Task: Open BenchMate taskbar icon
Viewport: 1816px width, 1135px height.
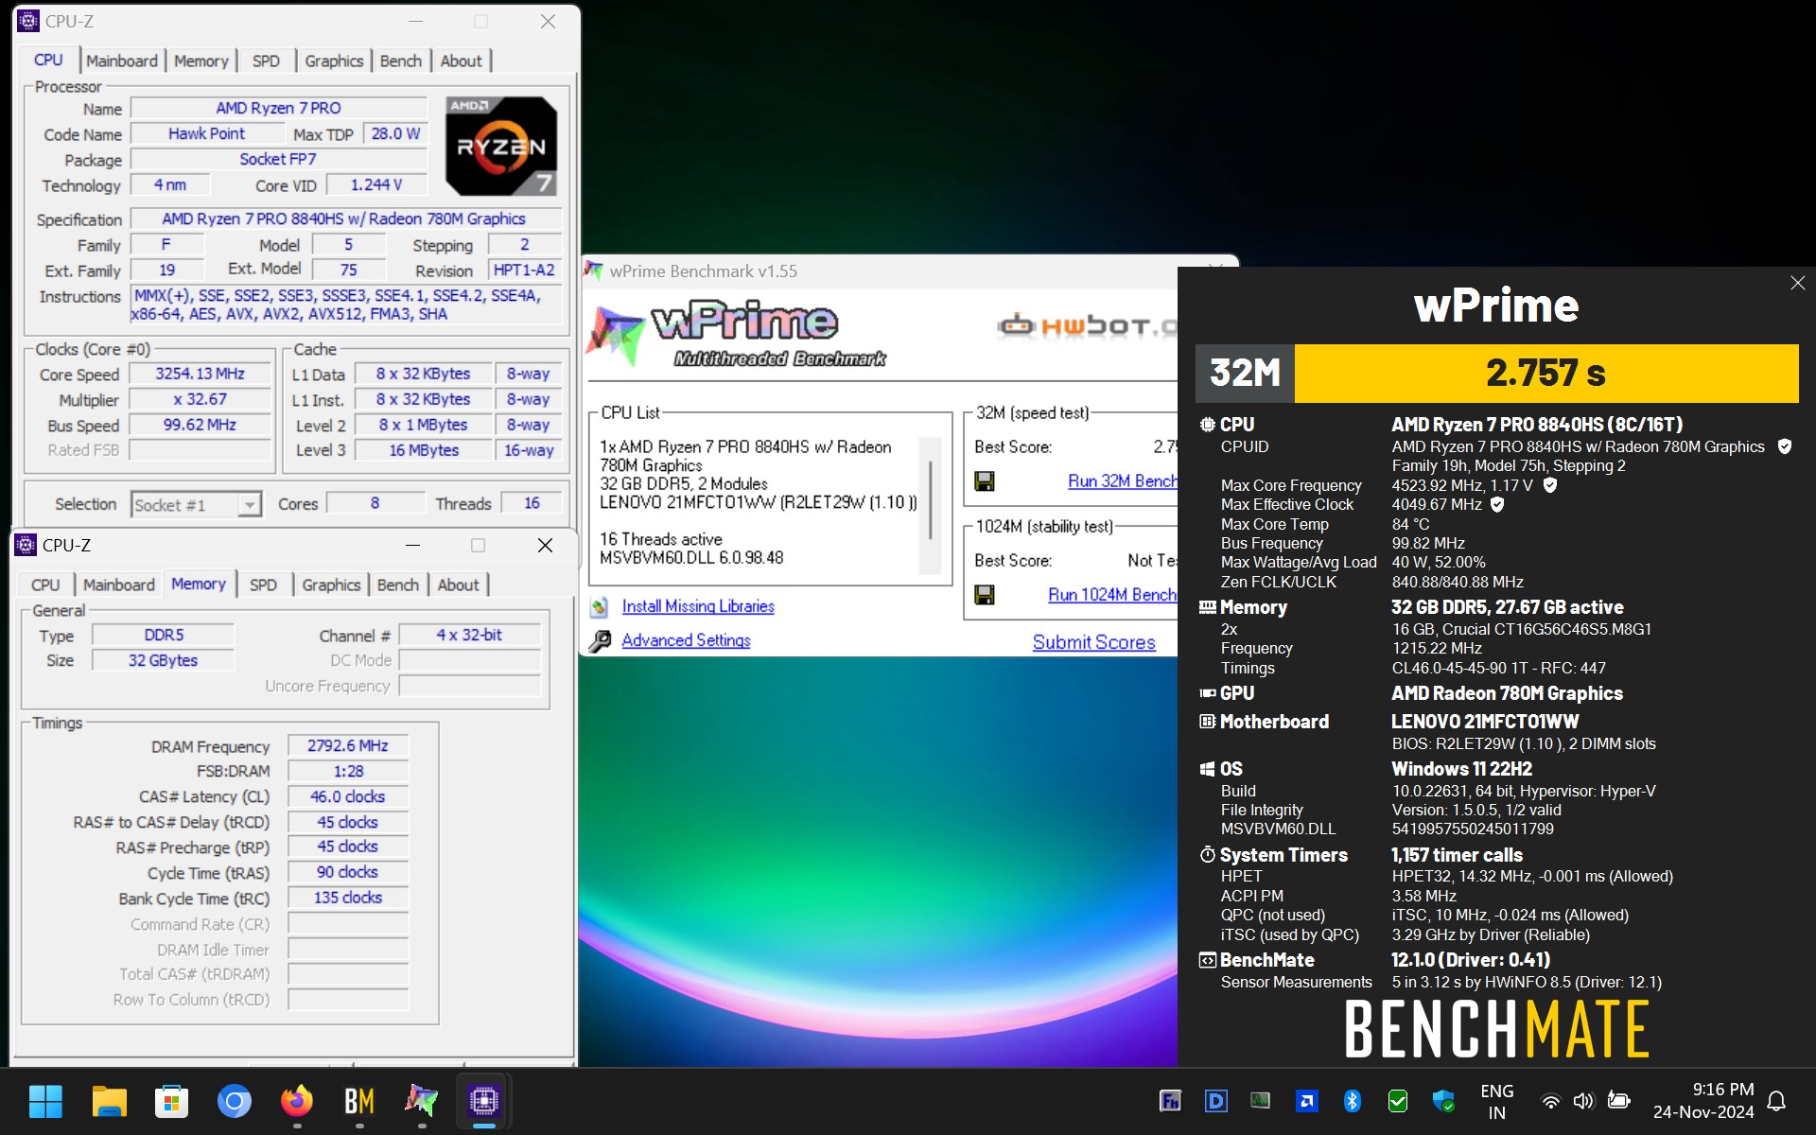Action: click(359, 1101)
